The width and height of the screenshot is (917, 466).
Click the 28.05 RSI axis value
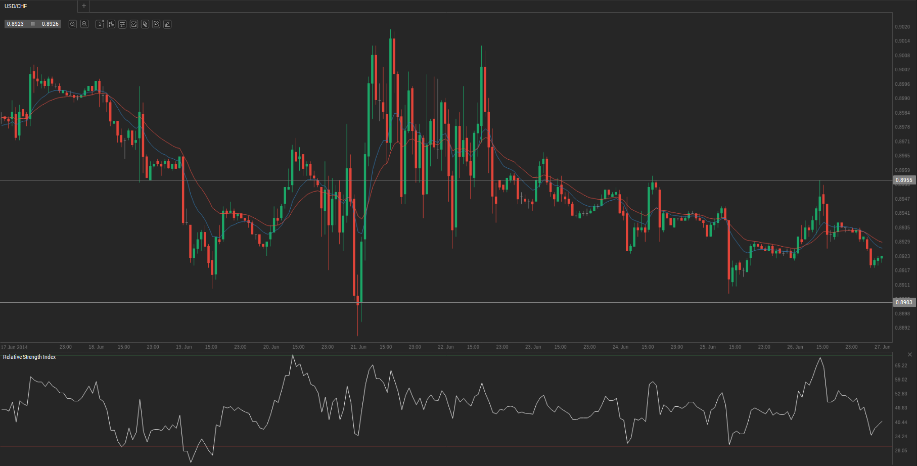click(901, 450)
